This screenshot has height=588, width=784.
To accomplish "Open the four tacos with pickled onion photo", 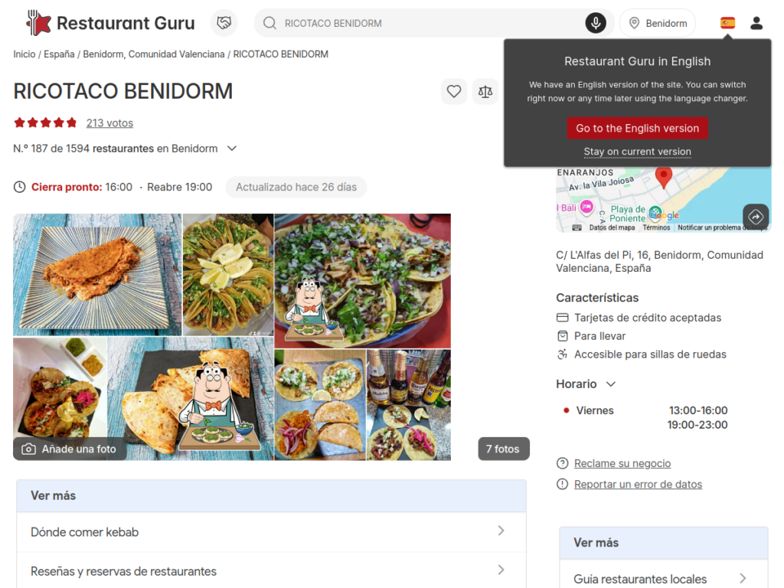I will click(x=320, y=404).
